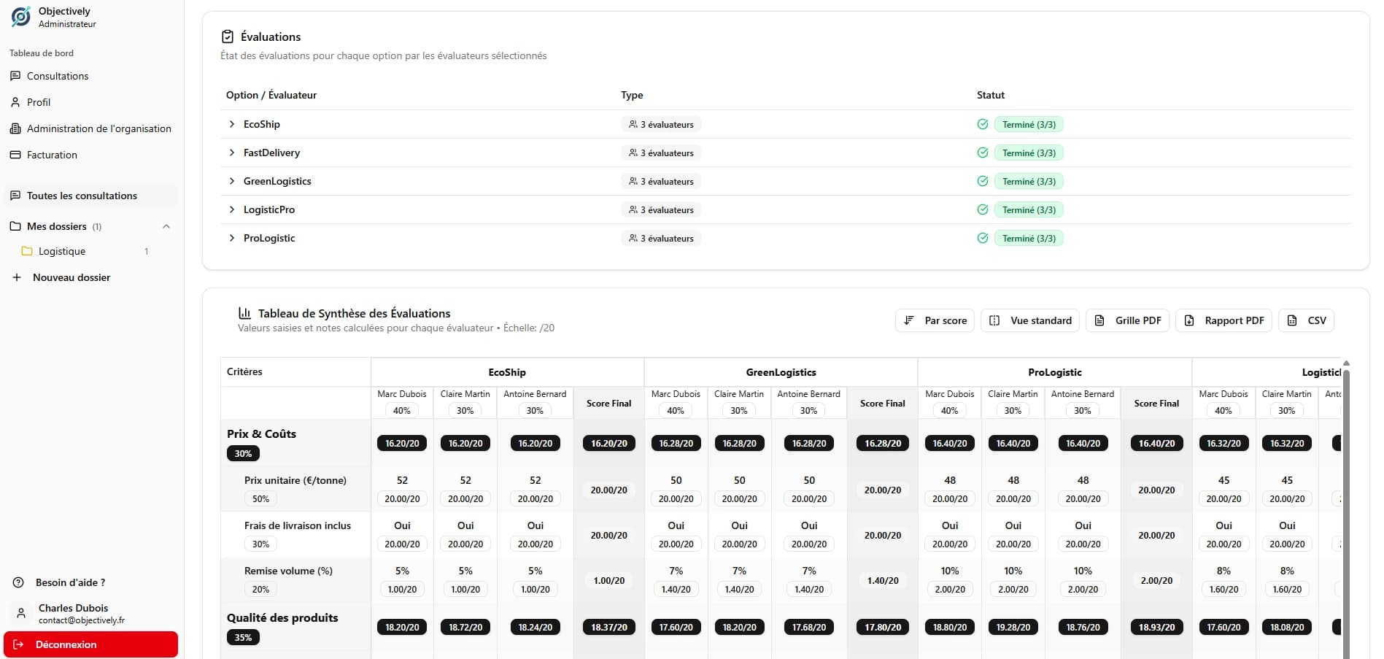Select the Consultations sidebar icon
Viewport: 1384px width, 659px height.
[x=16, y=76]
